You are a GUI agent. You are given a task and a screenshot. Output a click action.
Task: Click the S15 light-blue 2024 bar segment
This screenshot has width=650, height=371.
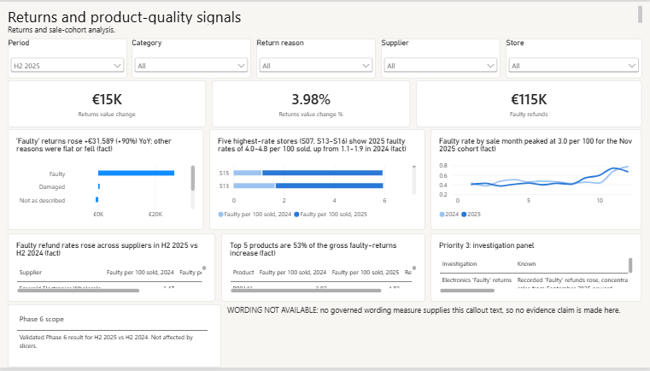(x=248, y=173)
